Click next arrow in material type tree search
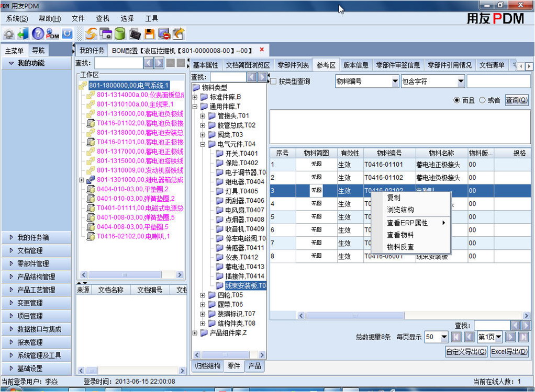Image resolution: width=535 pixels, height=392 pixels. click(x=262, y=77)
